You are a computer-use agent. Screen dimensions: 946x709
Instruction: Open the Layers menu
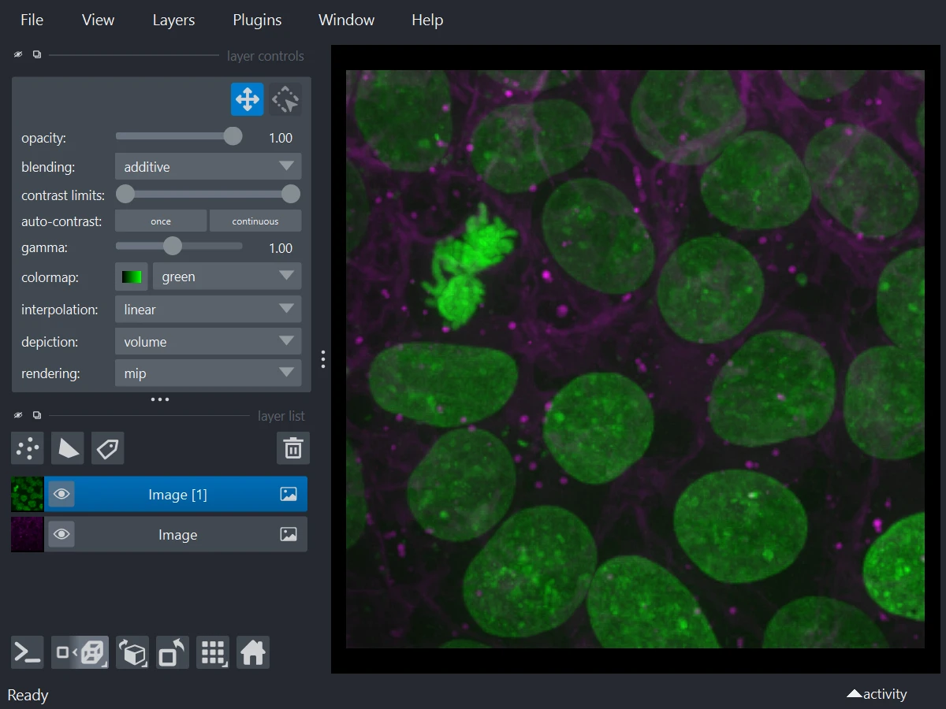(173, 20)
